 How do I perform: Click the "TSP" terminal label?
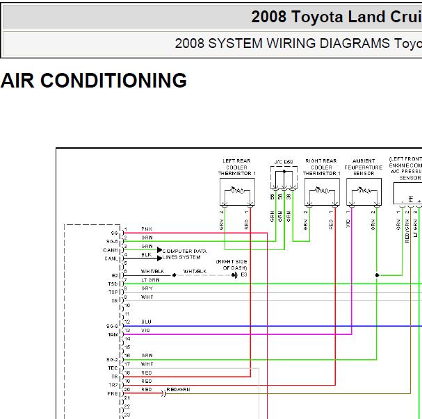pos(113,292)
